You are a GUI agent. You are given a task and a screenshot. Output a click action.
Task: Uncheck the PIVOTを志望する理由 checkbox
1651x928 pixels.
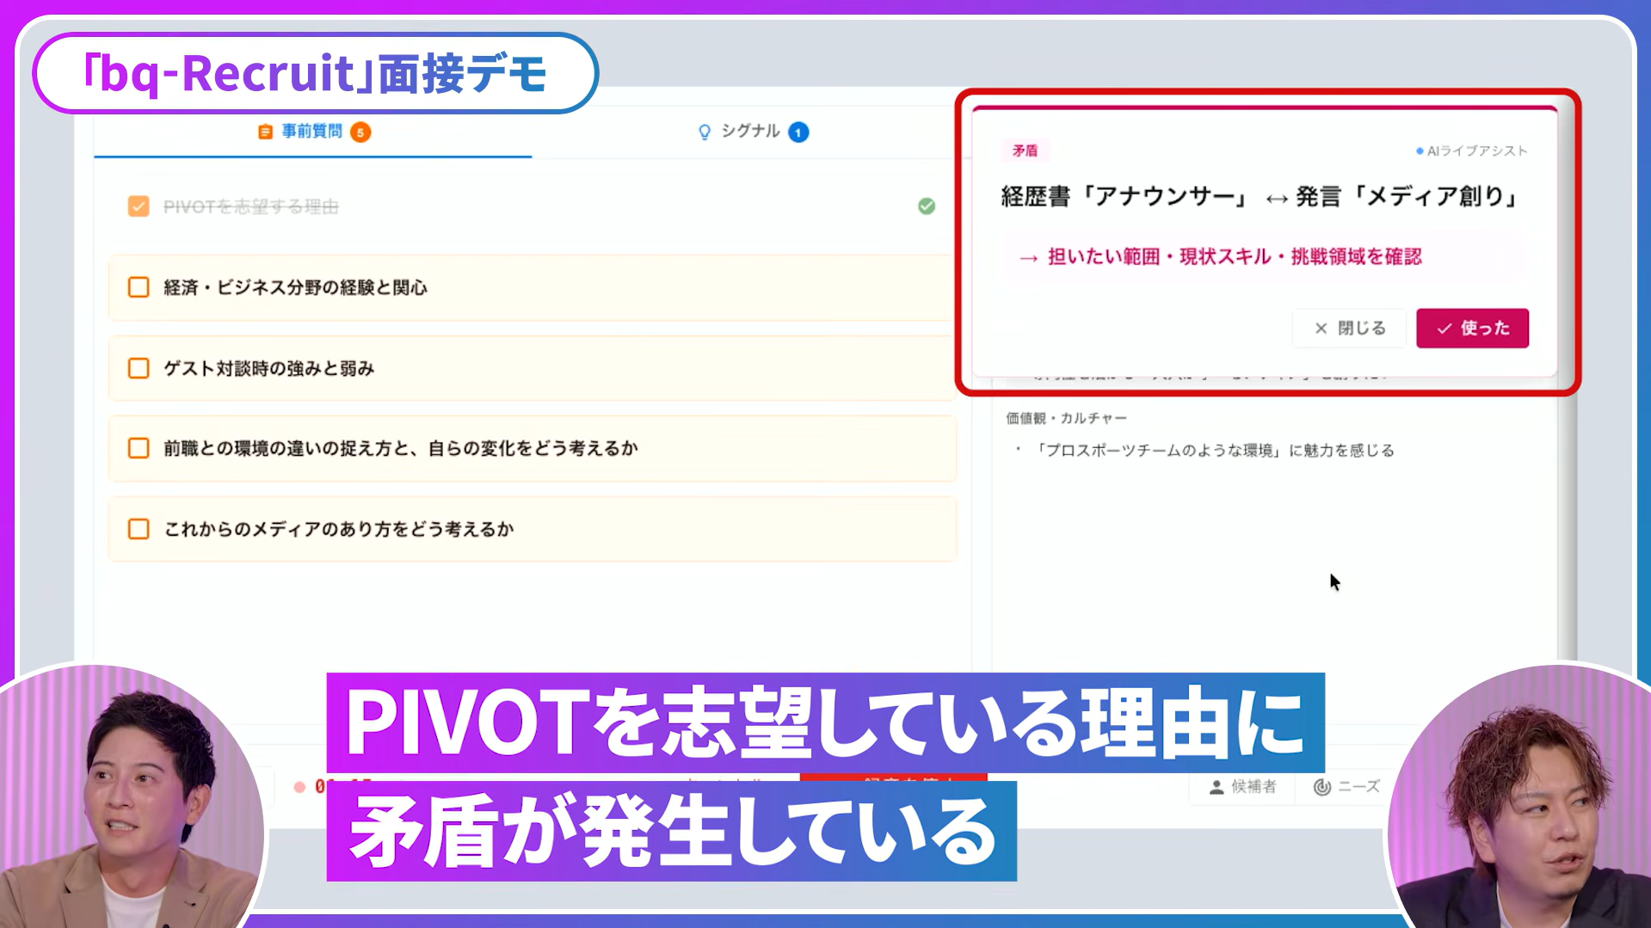(139, 206)
